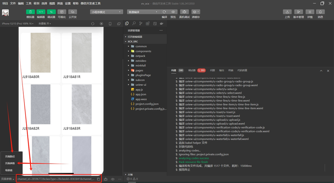The height and width of the screenshot is (183, 334).
Task: Toggle the simulator panel button
Action: [30, 12]
